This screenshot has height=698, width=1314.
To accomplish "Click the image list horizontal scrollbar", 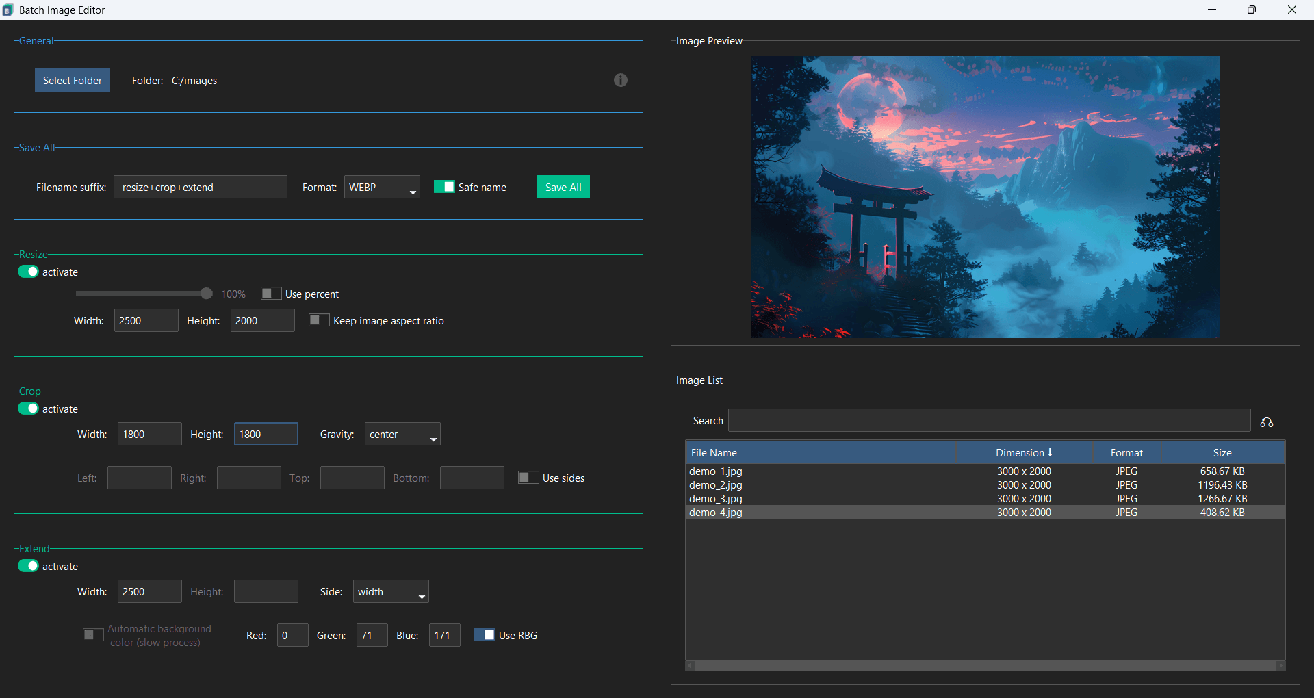I will tap(985, 665).
